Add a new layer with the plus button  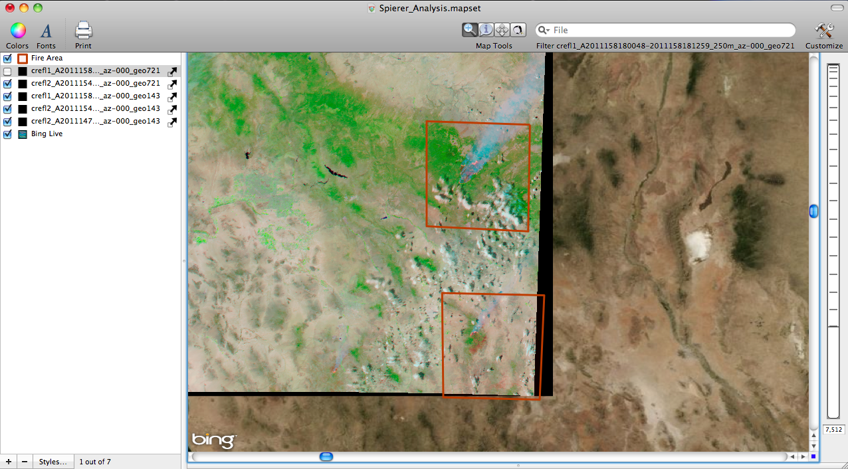click(8, 461)
